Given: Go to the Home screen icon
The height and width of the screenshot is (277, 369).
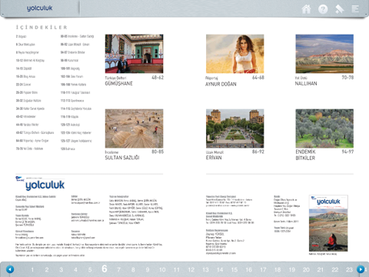Looking at the screenshot, I should click(306, 9).
